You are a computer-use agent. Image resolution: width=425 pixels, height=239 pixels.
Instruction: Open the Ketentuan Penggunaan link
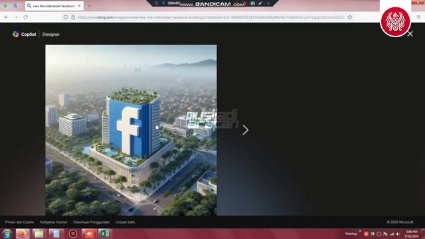(x=92, y=222)
